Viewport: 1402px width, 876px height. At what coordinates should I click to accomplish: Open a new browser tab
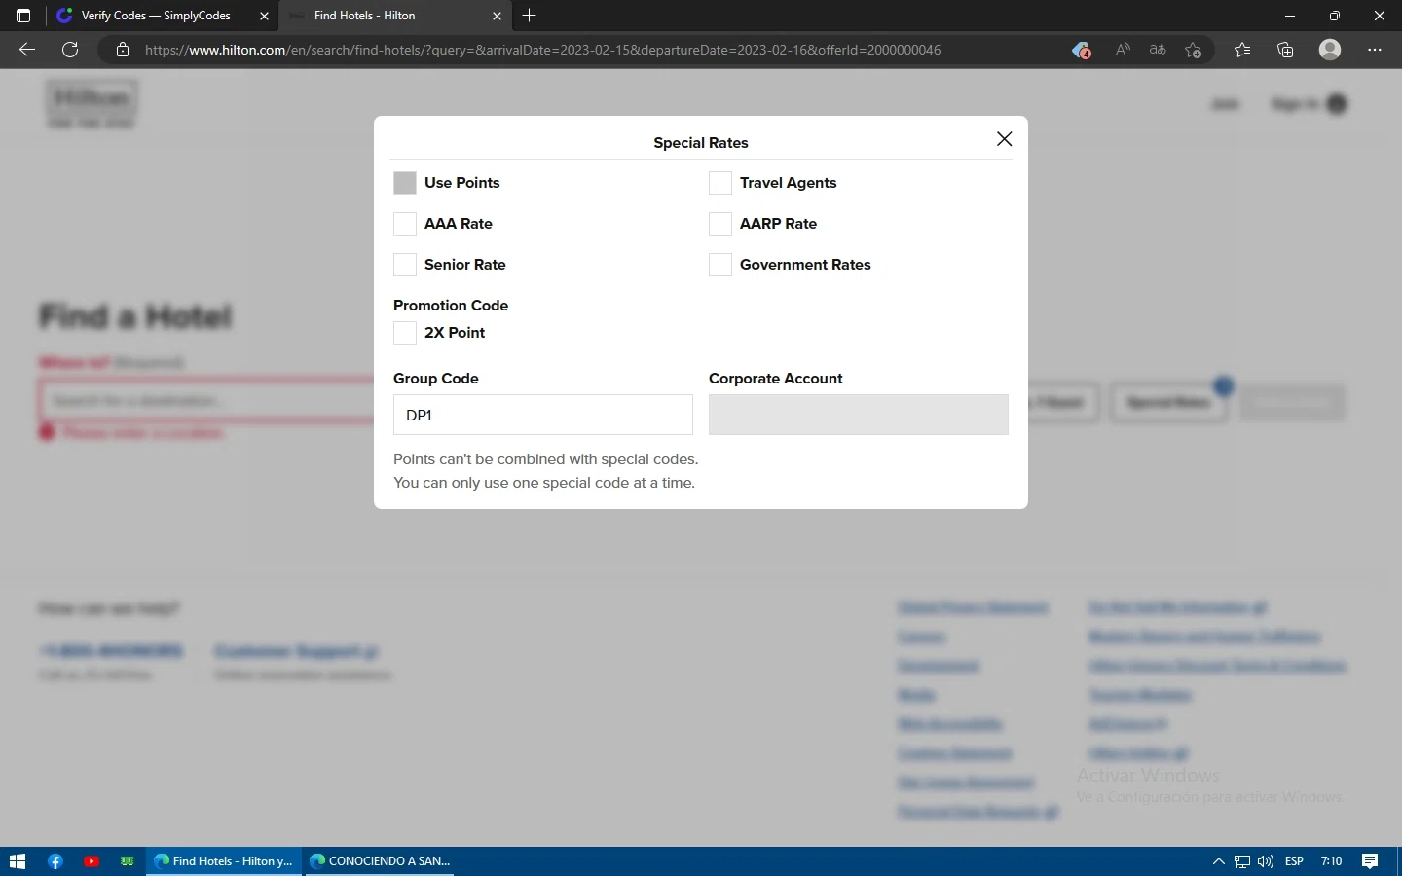530,16
